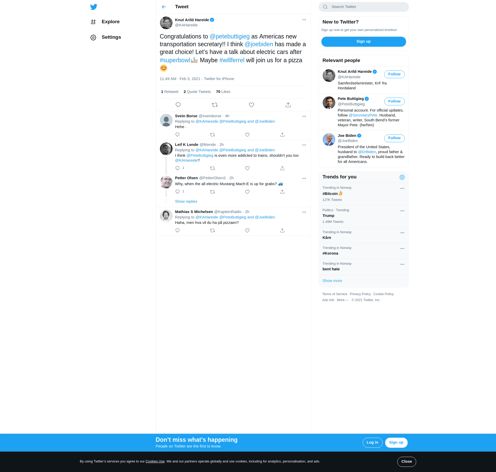Open more options on Knut Arild Hareide's tweet
Image resolution: width=496 pixels, height=472 pixels.
[x=304, y=20]
